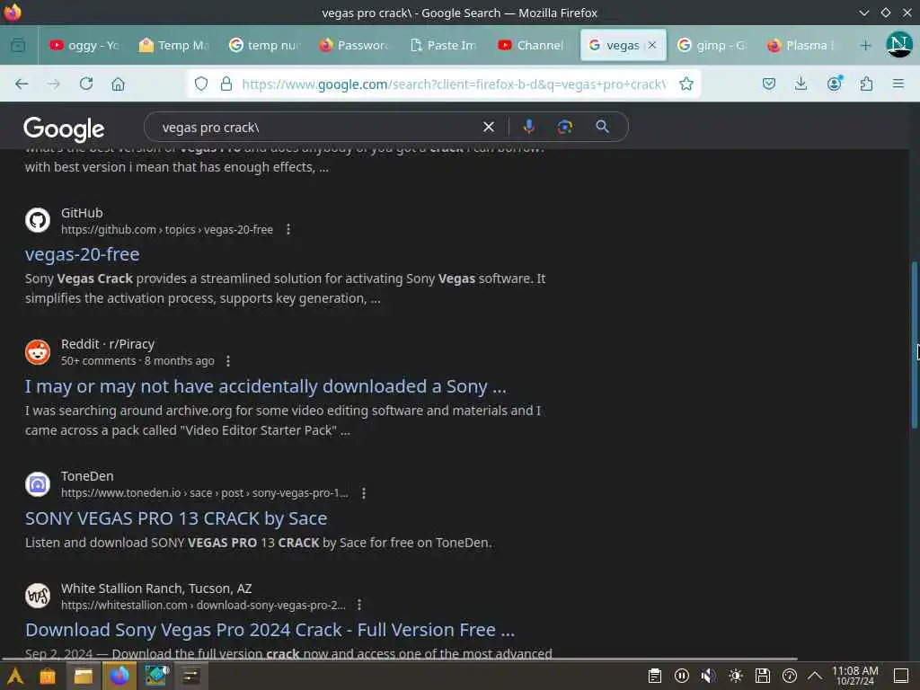This screenshot has width=920, height=690.
Task: Open a new tab
Action: point(865,45)
